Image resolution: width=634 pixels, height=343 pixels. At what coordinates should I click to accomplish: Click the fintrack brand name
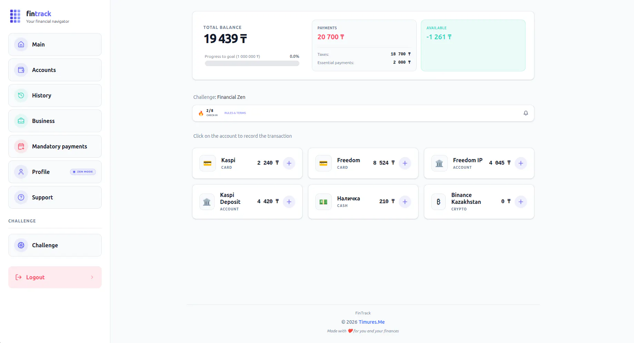point(39,14)
